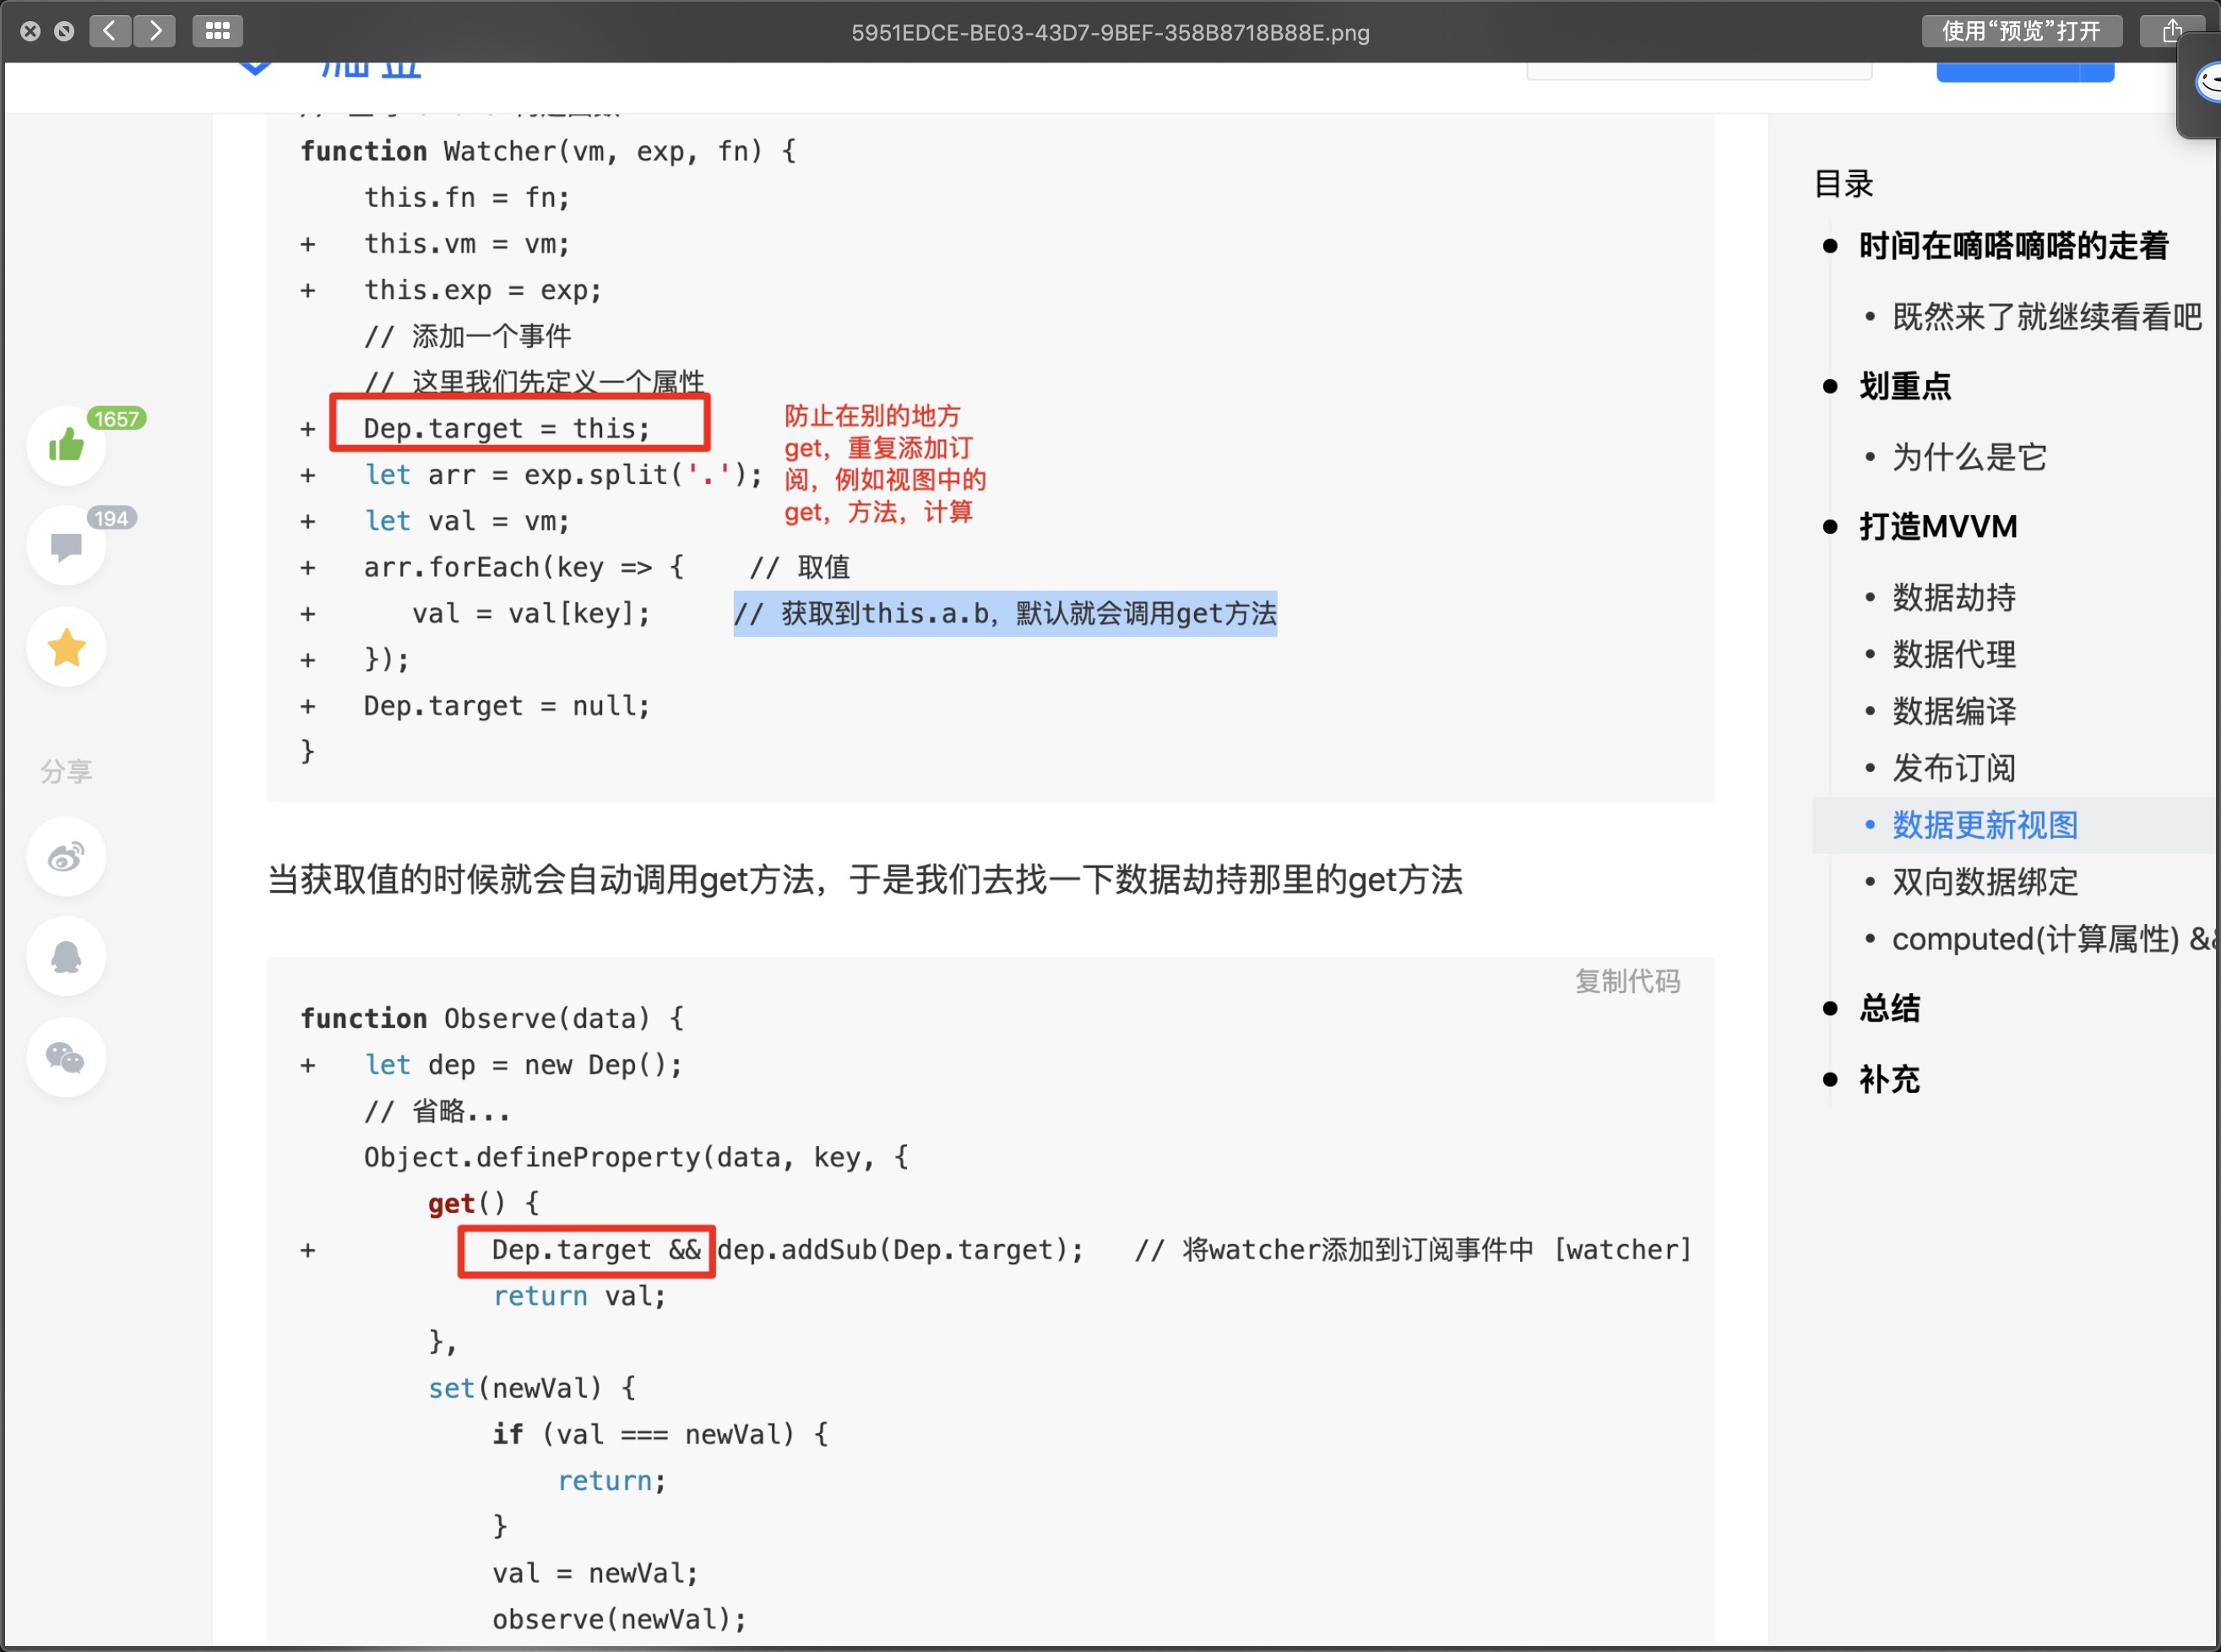Open 打造MVVM contents heading
This screenshot has height=1652, width=2221.
coord(1937,526)
